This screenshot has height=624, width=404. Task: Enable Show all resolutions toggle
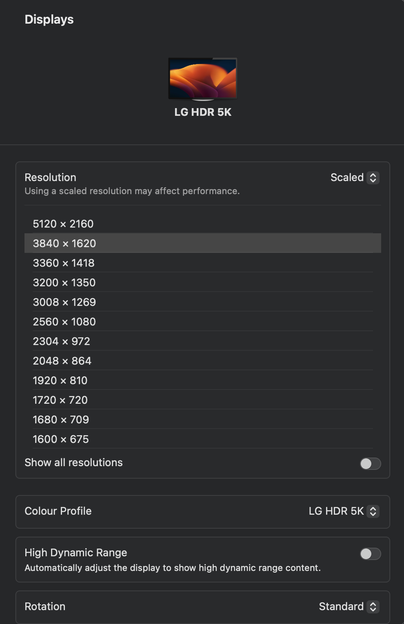pyautogui.click(x=370, y=464)
